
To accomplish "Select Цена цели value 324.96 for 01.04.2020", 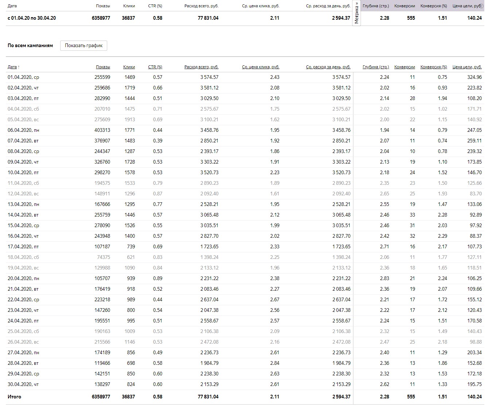I will (474, 77).
